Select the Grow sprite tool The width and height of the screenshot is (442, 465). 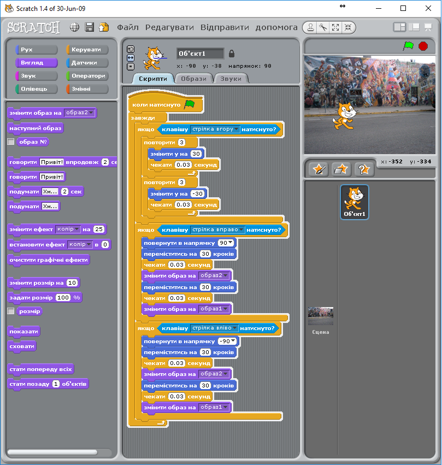click(335, 27)
